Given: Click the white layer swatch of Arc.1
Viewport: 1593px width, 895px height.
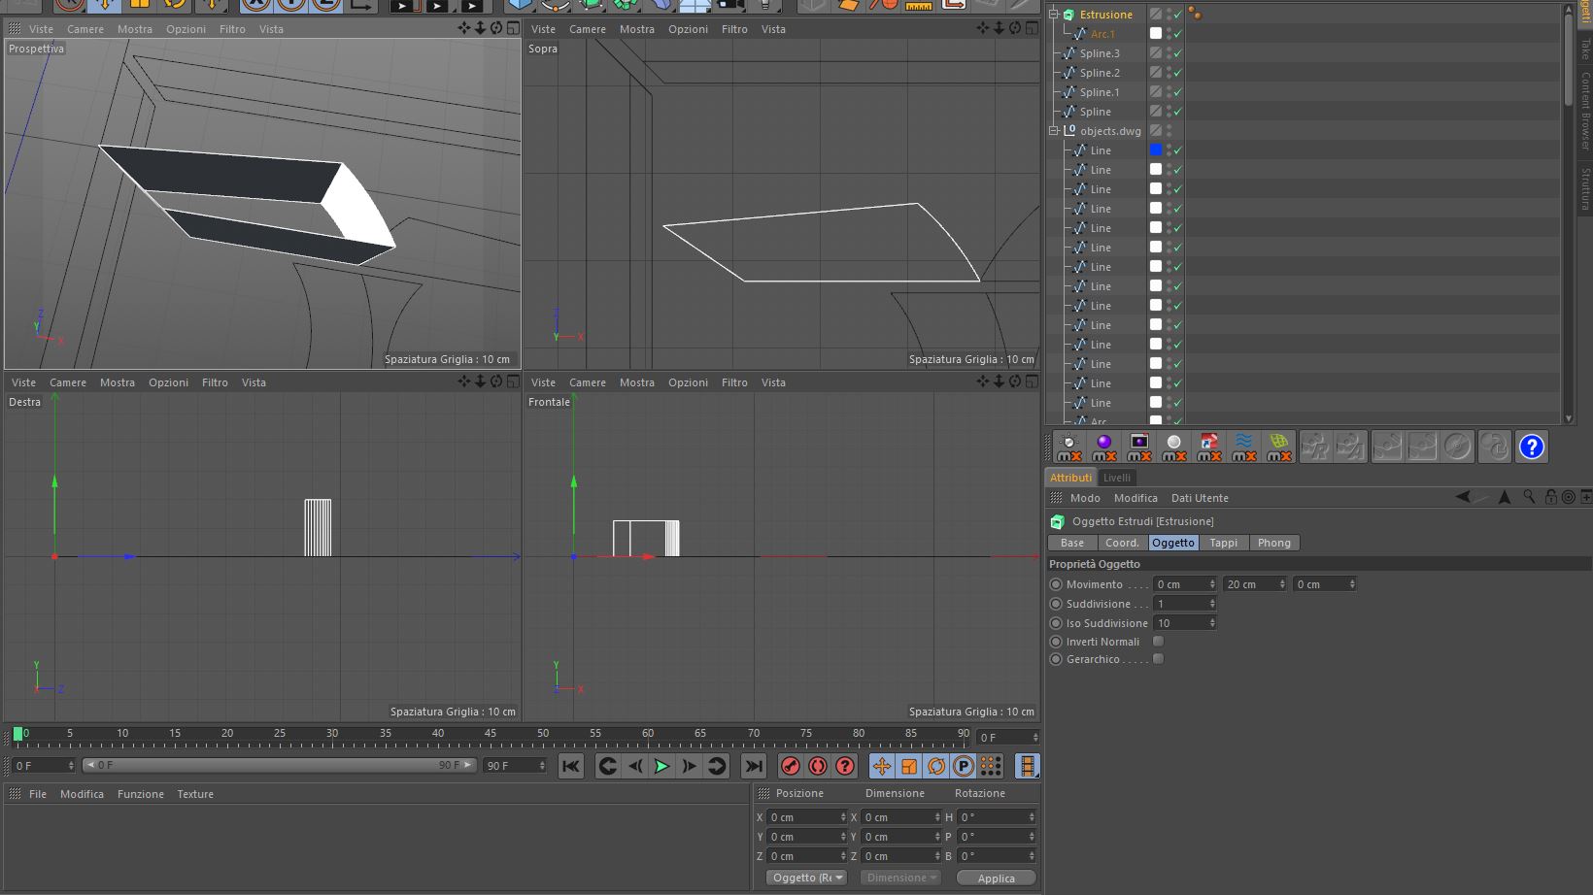Looking at the screenshot, I should tap(1156, 34).
